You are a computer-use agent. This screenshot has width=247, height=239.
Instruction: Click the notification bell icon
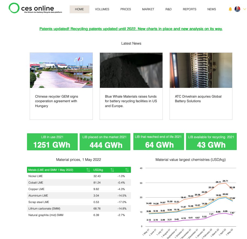230,9
